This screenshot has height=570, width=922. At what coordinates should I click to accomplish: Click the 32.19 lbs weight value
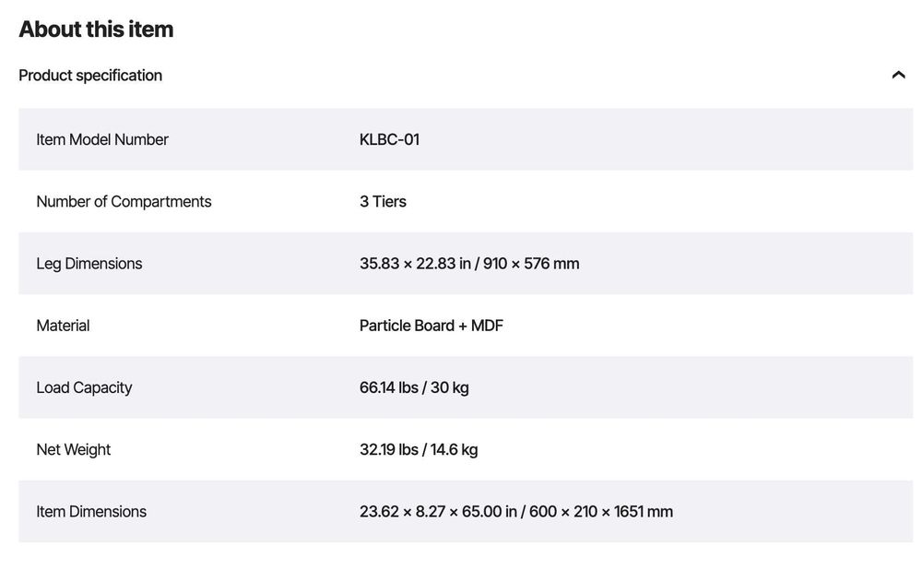388,449
